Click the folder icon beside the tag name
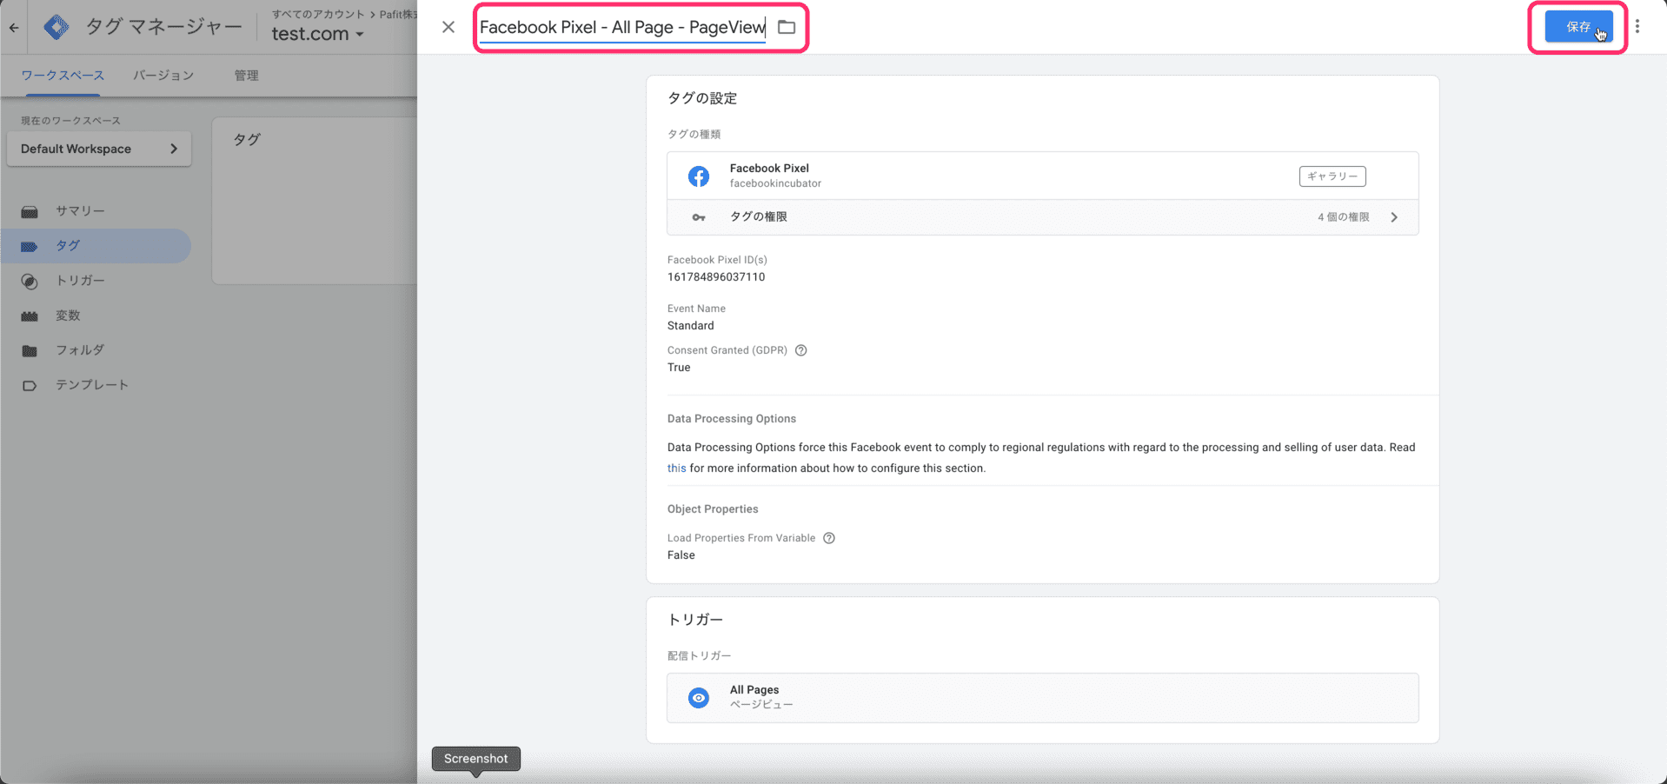The image size is (1667, 784). (787, 27)
